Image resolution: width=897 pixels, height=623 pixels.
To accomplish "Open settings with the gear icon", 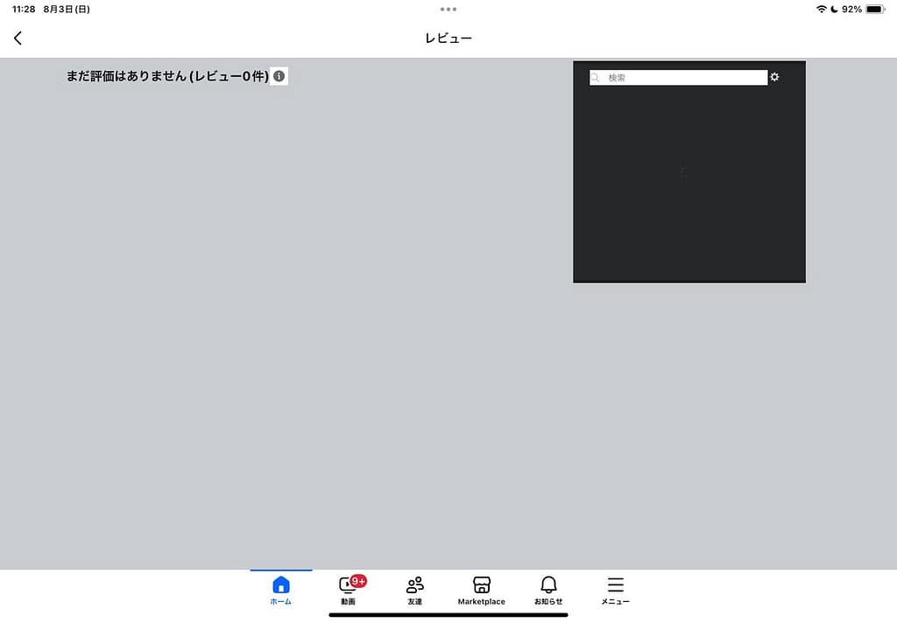I will tap(774, 77).
